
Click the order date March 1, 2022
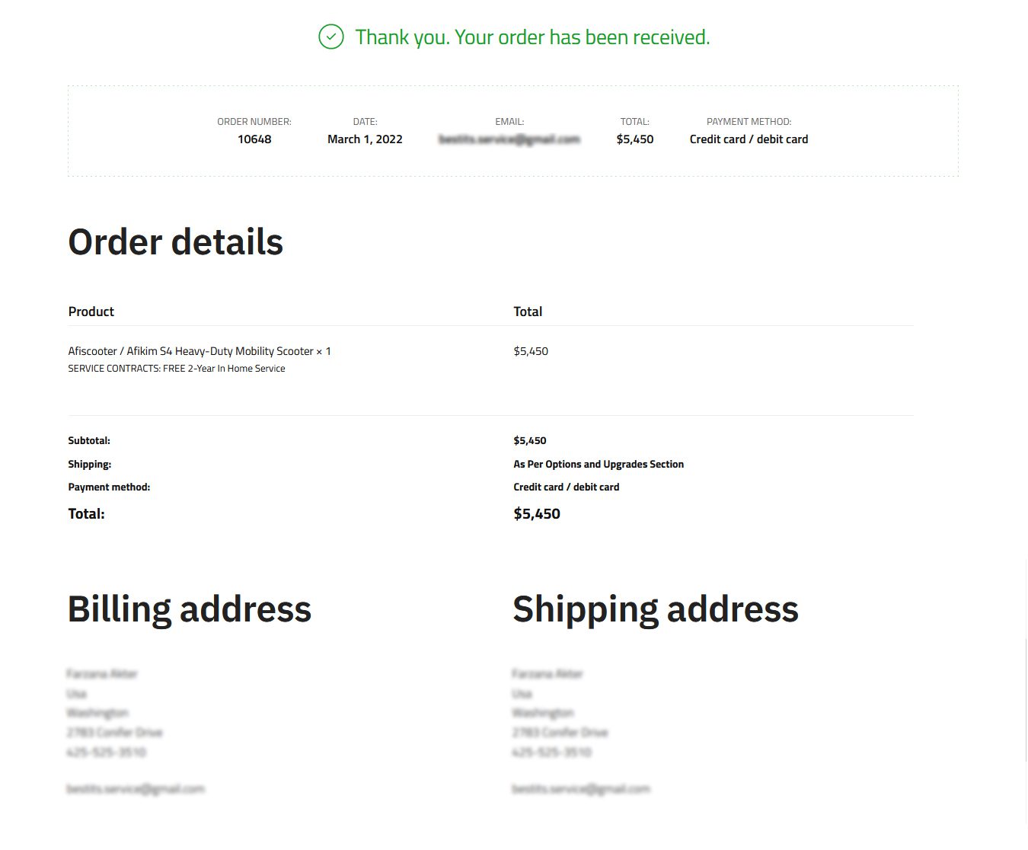(365, 139)
